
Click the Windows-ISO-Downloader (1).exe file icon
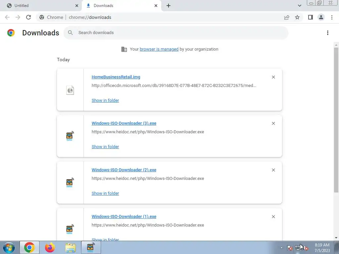[x=70, y=229]
